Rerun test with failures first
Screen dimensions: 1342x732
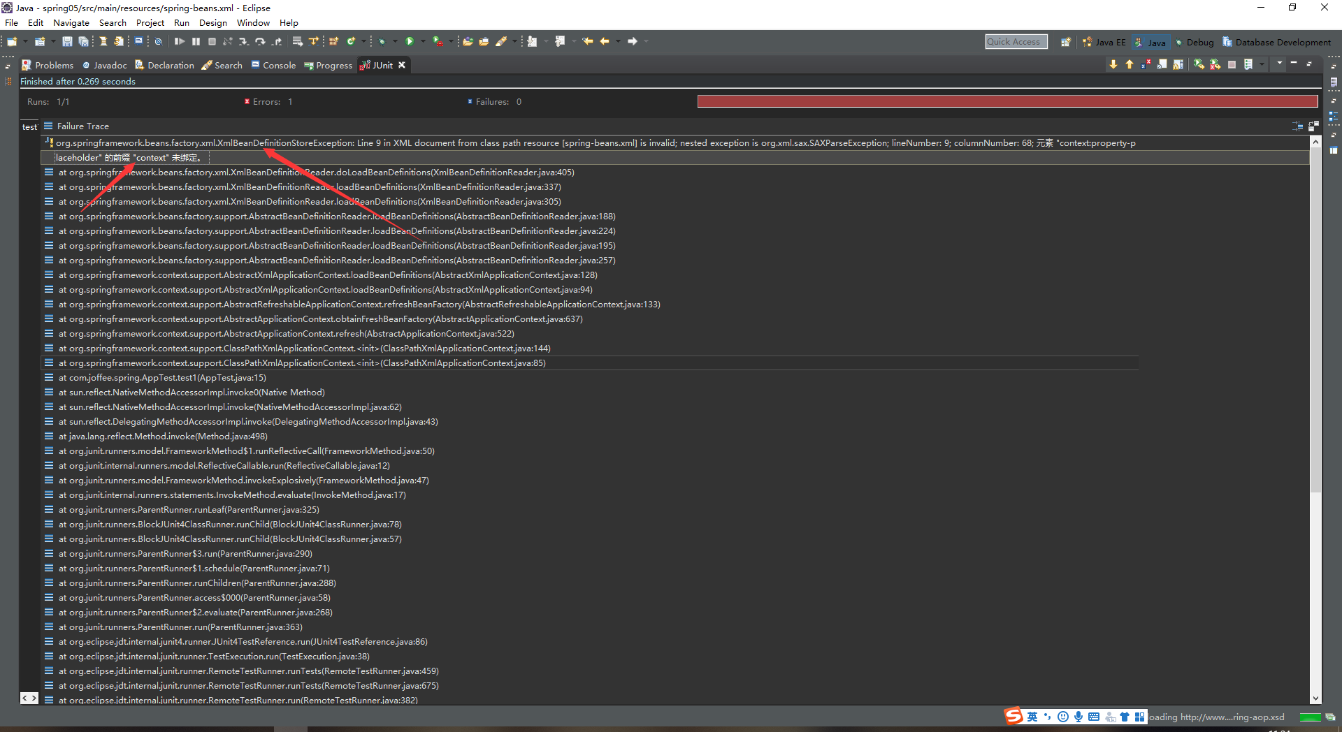pos(1215,64)
